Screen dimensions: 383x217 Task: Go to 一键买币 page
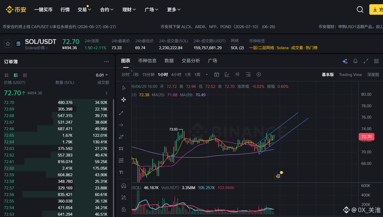43,10
